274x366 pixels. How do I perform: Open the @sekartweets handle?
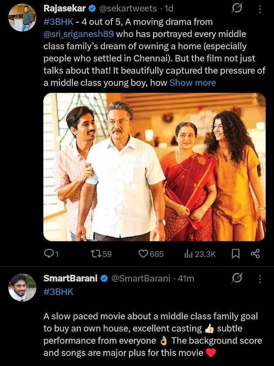(134, 9)
